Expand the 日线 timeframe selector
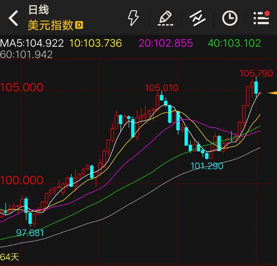 click(x=39, y=10)
